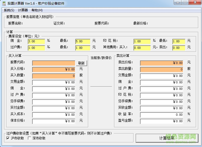This screenshot has width=202, height=147.
Task: Click the 印花税 最低 amount field
Action: coord(179,41)
